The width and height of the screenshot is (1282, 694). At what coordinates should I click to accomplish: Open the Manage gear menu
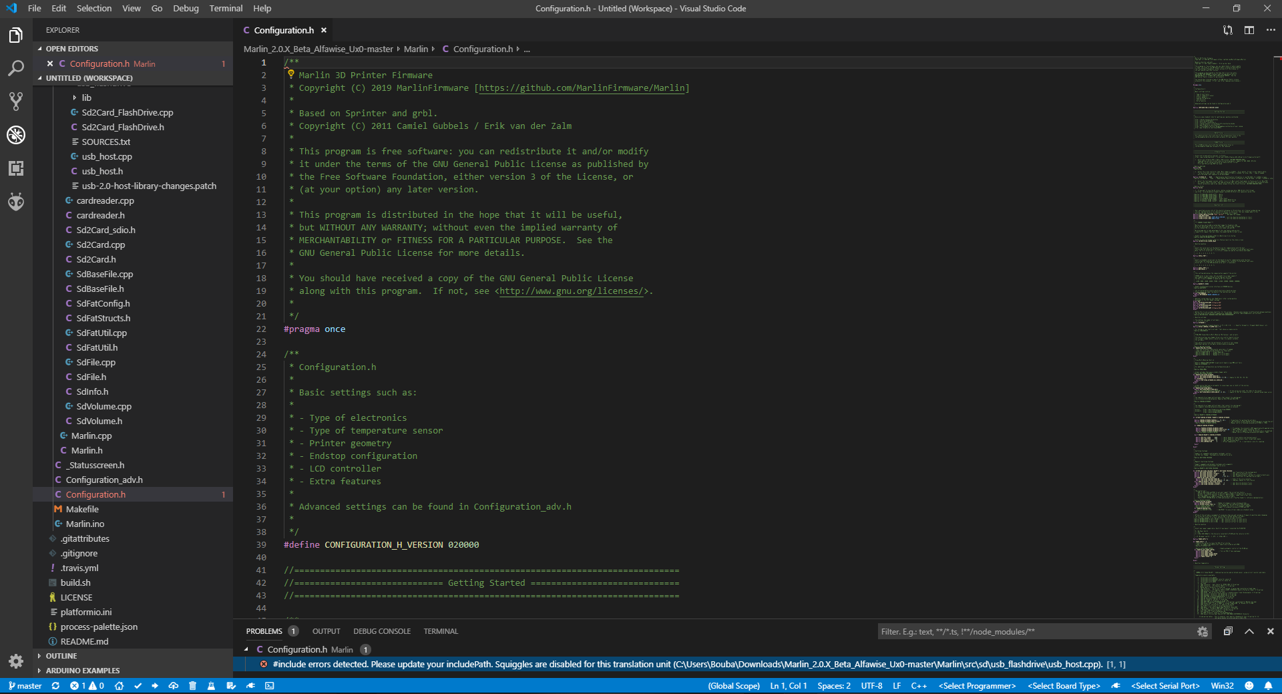[x=16, y=661]
